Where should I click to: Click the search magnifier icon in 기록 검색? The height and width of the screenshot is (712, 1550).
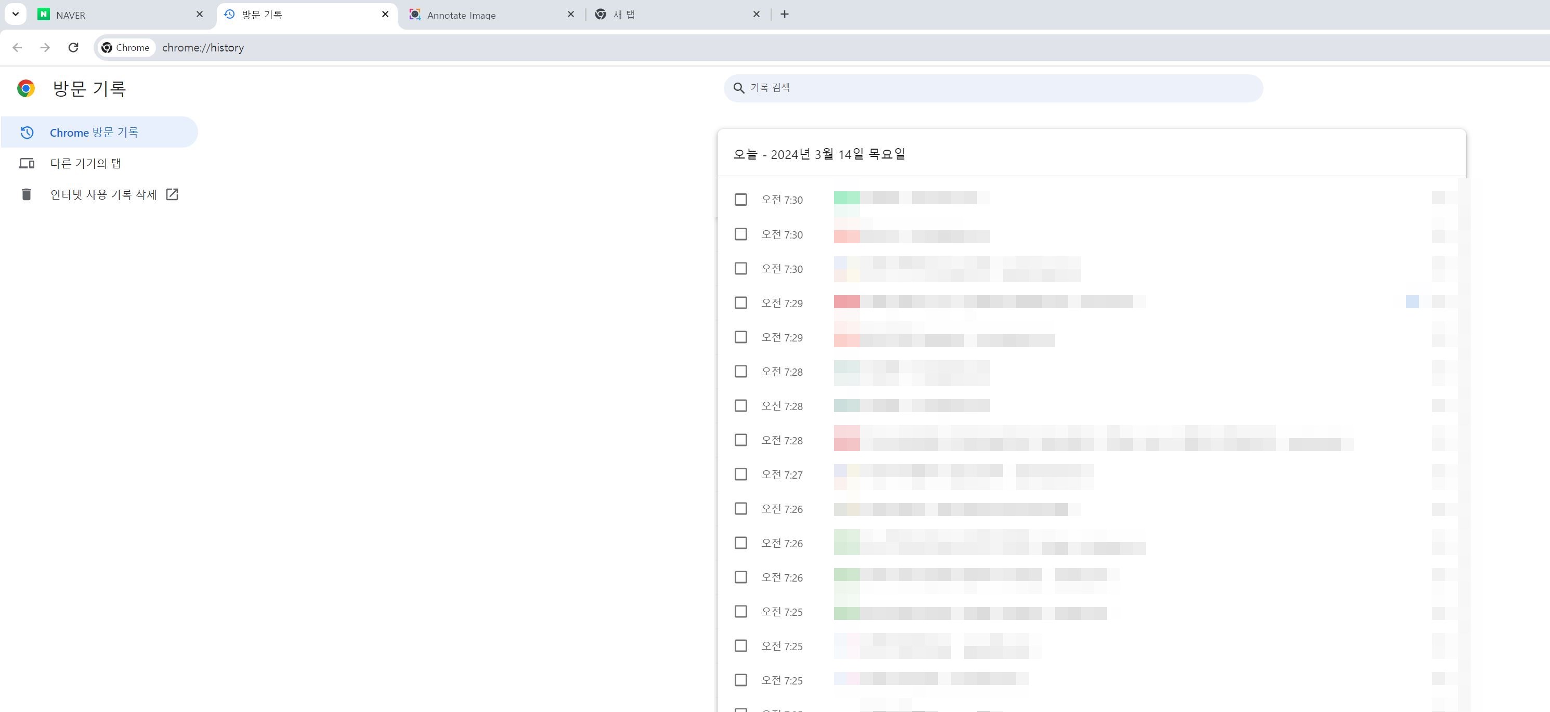click(739, 88)
